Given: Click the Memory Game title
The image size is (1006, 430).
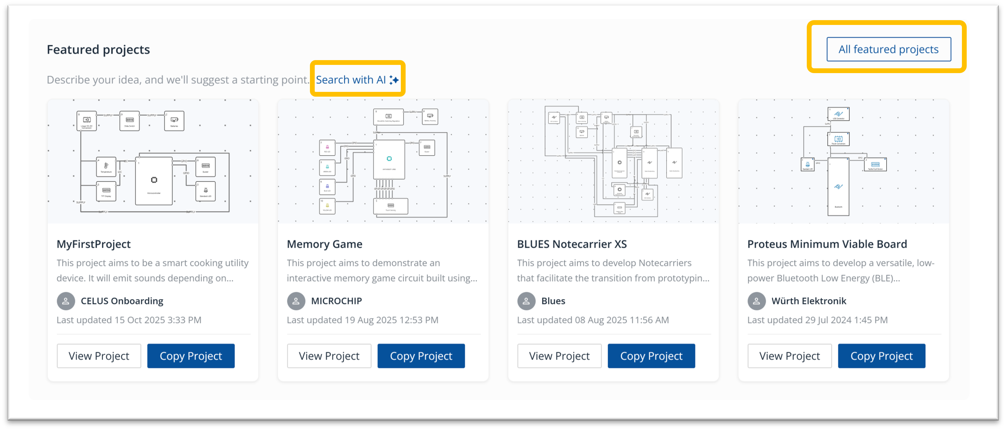Looking at the screenshot, I should tap(325, 244).
